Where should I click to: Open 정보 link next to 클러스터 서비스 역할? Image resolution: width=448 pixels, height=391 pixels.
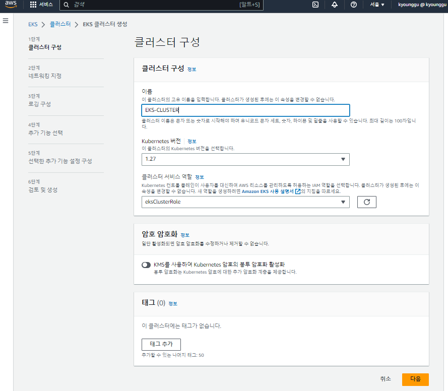[x=200, y=177]
